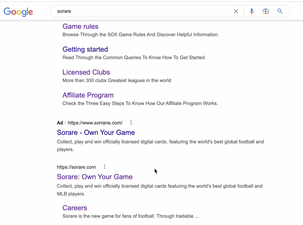Screen dimensions: 303x225
Task: Start voice search with the microphone icon
Action: 251,11
